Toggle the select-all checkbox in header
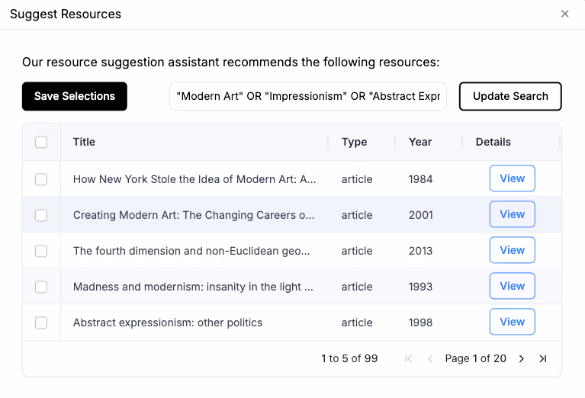Image resolution: width=585 pixels, height=398 pixels. click(41, 142)
